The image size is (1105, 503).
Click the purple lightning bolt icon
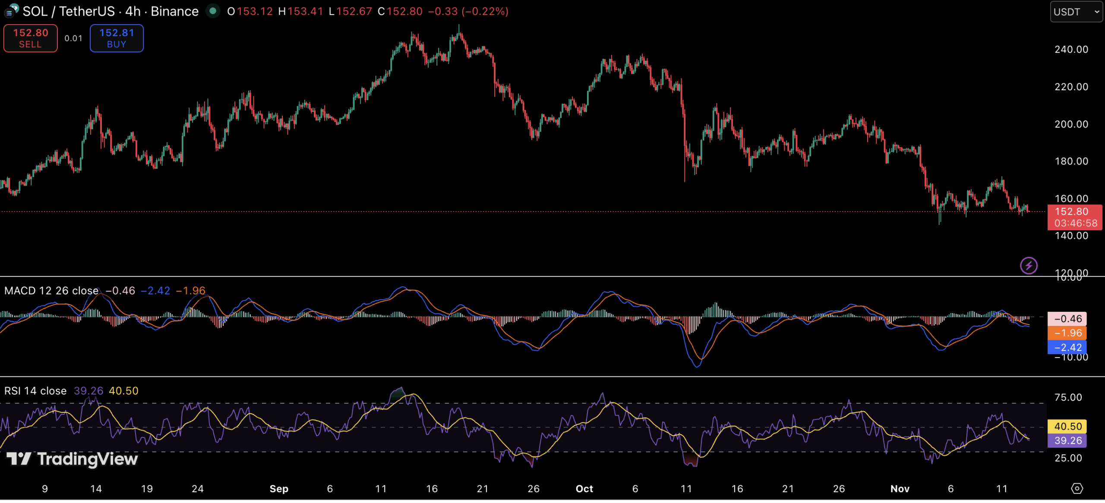coord(1029,266)
